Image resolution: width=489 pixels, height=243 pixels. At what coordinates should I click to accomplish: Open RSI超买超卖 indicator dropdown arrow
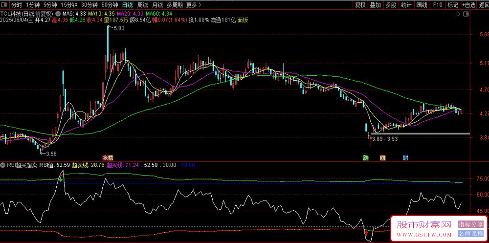point(3,165)
